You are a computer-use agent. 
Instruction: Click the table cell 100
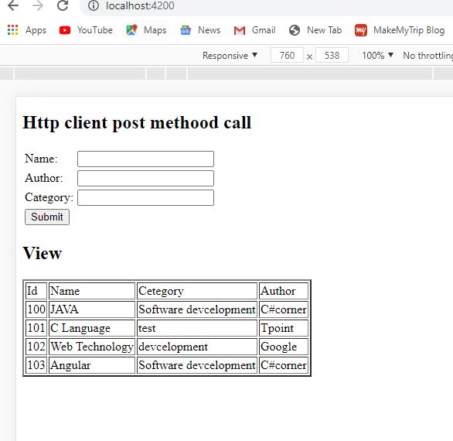[x=36, y=309]
